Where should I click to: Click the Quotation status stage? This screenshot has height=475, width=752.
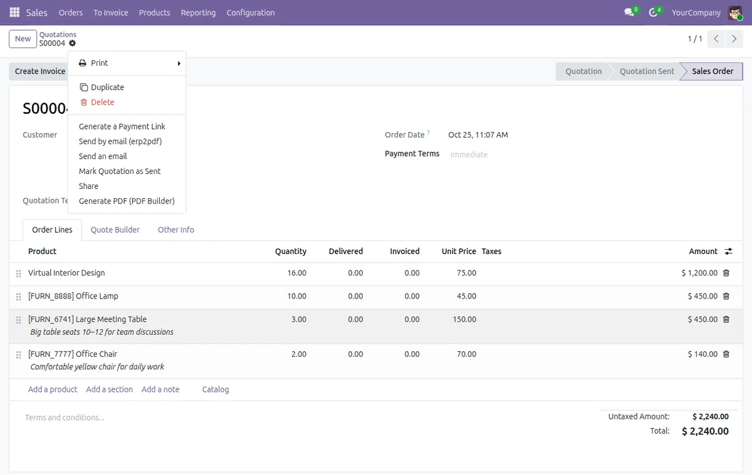click(x=583, y=71)
